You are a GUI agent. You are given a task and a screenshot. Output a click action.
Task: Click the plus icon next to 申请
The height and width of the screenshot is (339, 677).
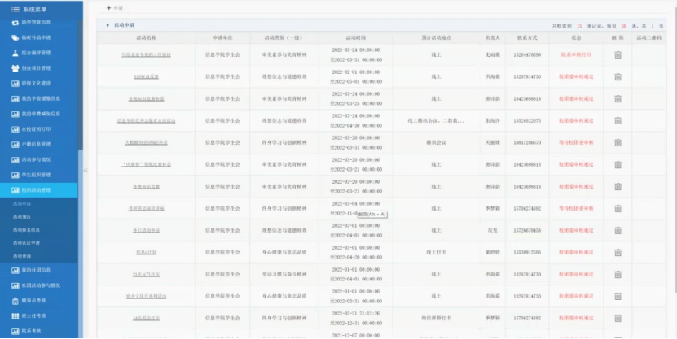click(109, 7)
